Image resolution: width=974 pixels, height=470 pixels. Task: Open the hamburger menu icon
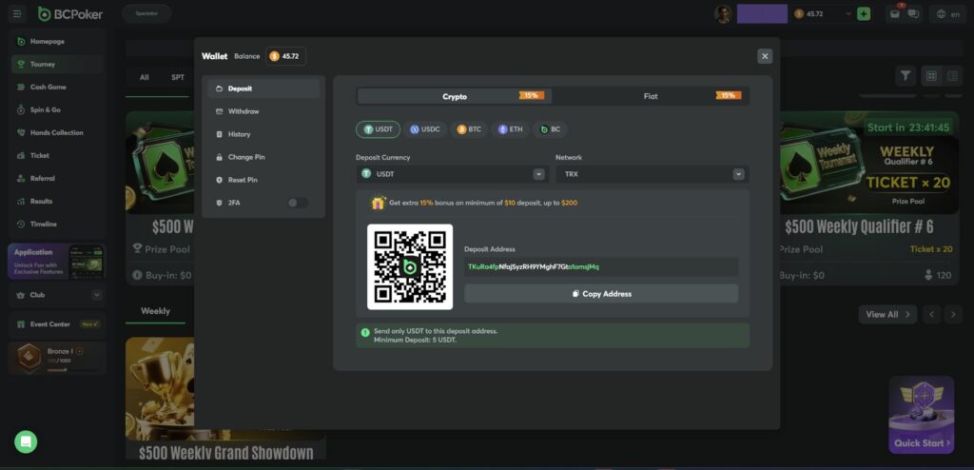(17, 13)
